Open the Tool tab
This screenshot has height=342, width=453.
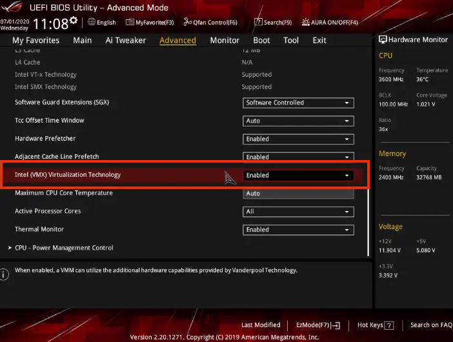291,41
